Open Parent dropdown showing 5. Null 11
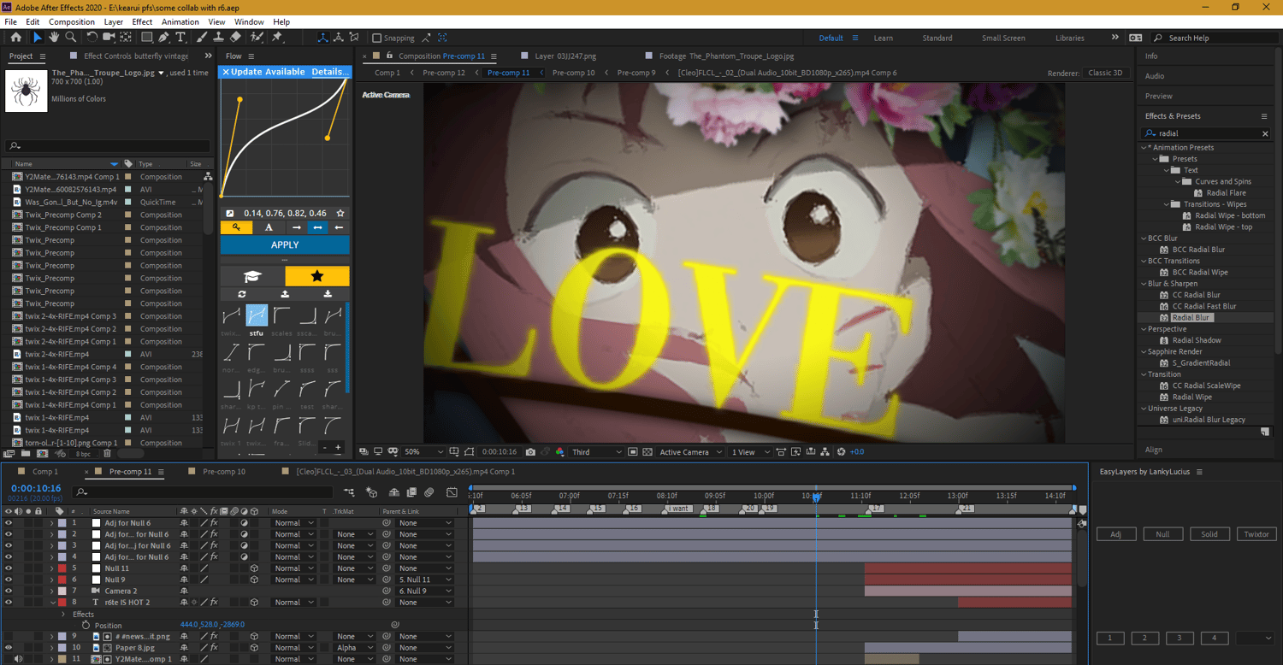The width and height of the screenshot is (1283, 665). 424,580
